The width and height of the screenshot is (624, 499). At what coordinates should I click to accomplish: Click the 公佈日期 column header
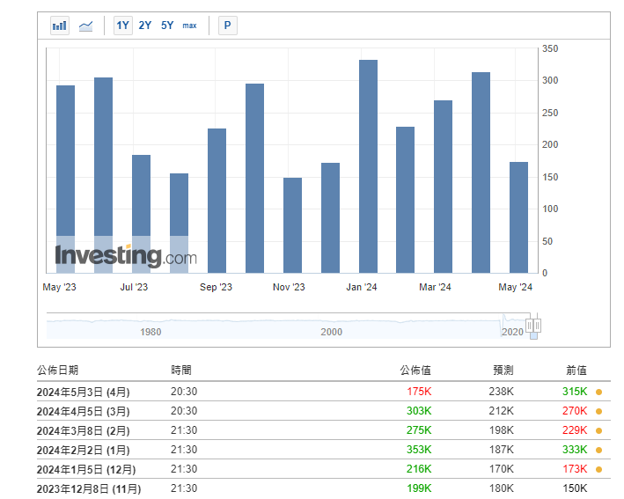pyautogui.click(x=57, y=371)
